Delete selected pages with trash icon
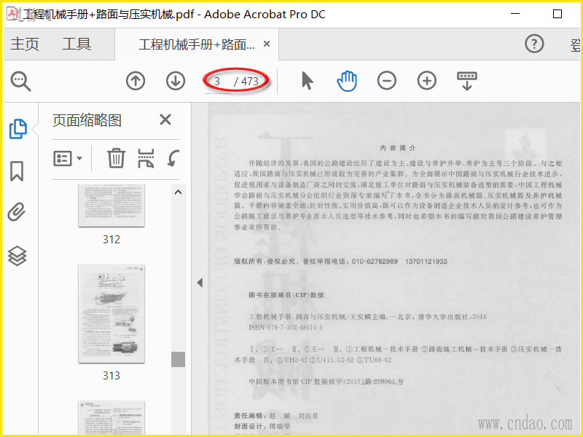The height and width of the screenshot is (437, 583). click(x=116, y=158)
